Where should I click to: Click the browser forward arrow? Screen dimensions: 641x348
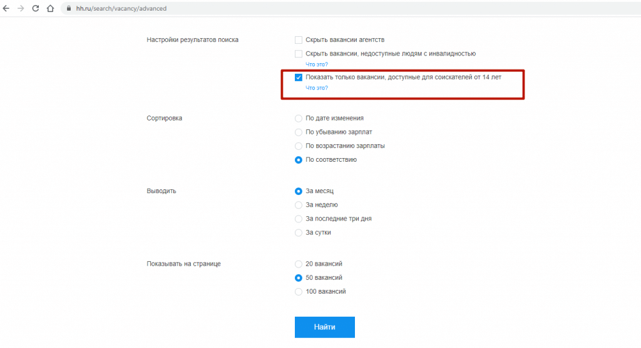[x=21, y=8]
